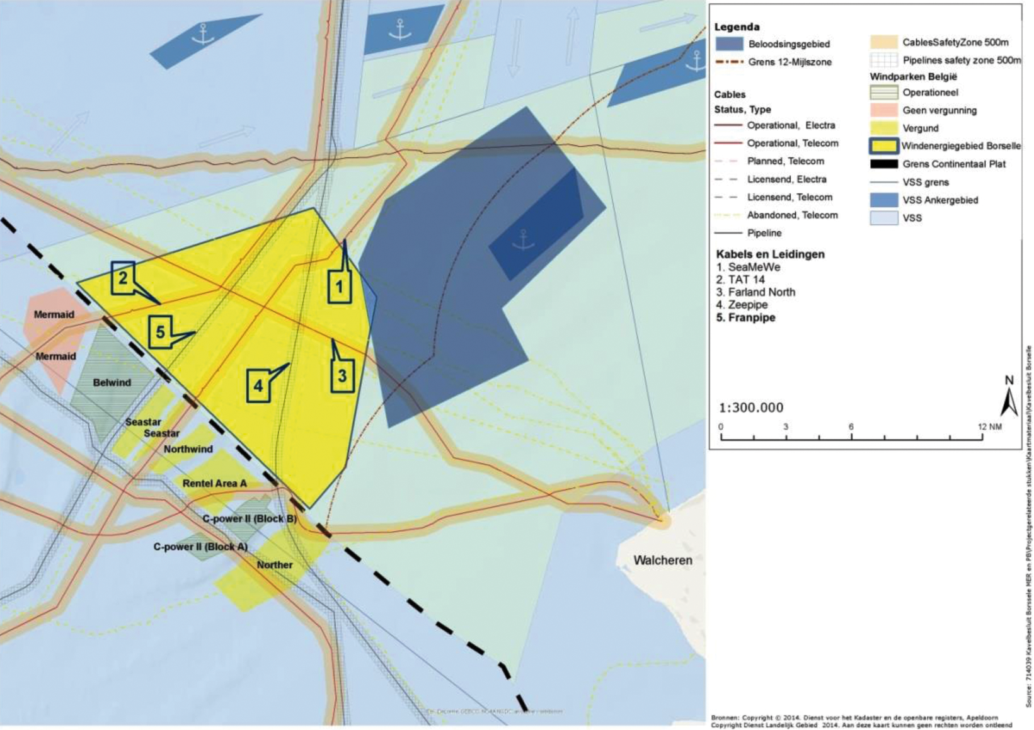Image resolution: width=1034 pixels, height=730 pixels.
Task: Click the 'Rentel Area A' label
Action: tap(215, 483)
